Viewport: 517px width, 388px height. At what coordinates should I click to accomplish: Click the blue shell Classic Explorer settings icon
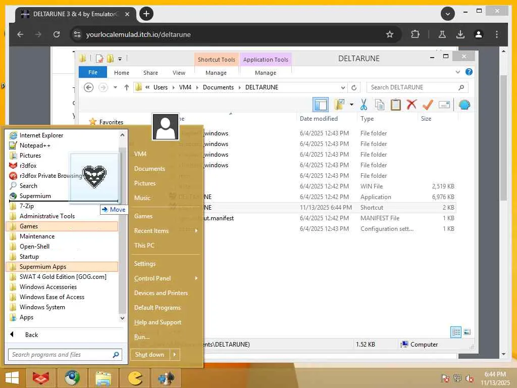464,105
